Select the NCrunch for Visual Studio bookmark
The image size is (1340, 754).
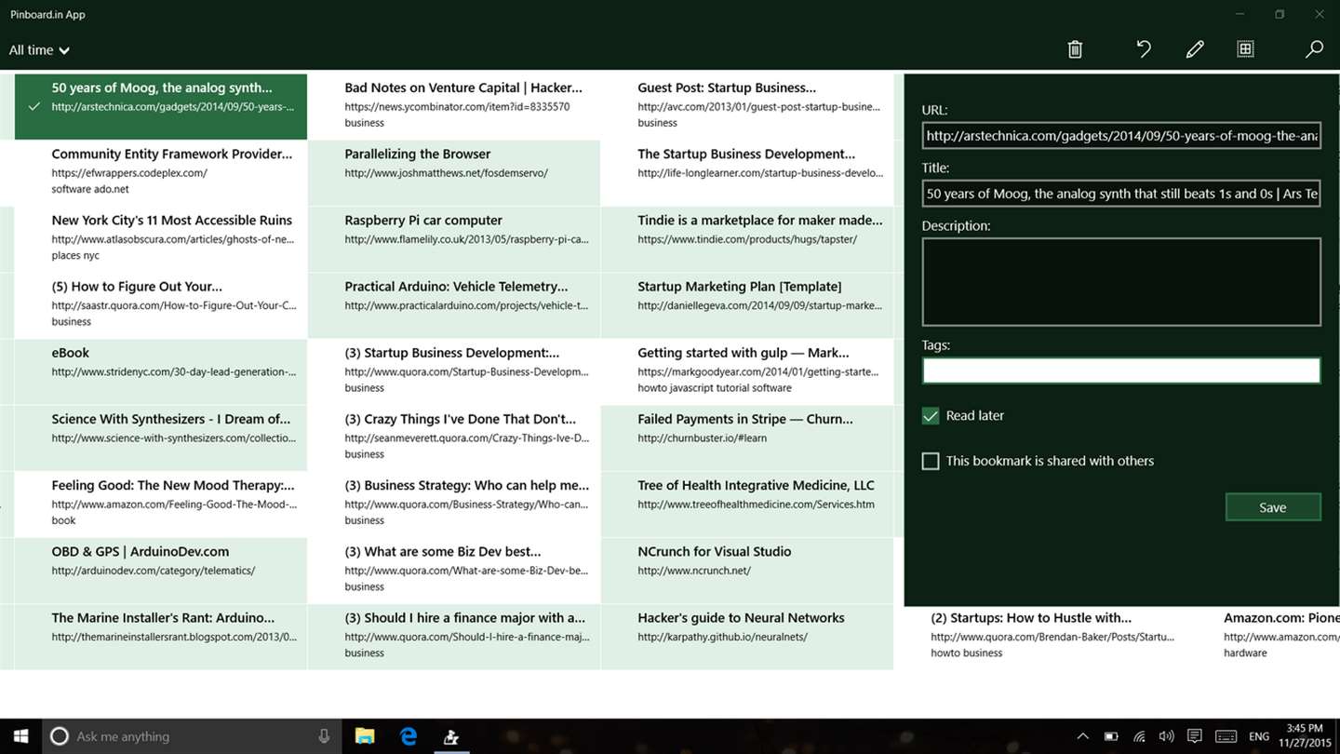747,571
